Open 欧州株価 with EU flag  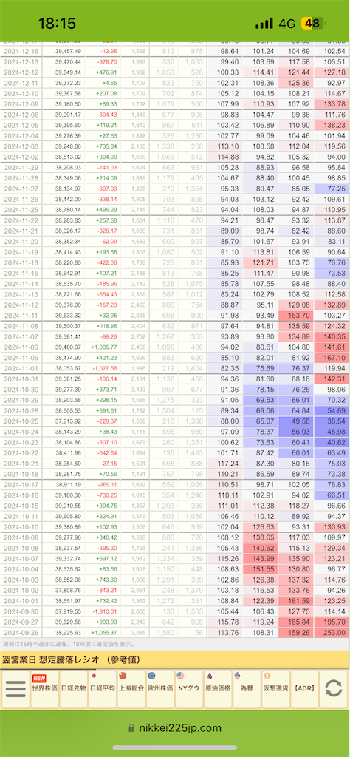point(160,689)
